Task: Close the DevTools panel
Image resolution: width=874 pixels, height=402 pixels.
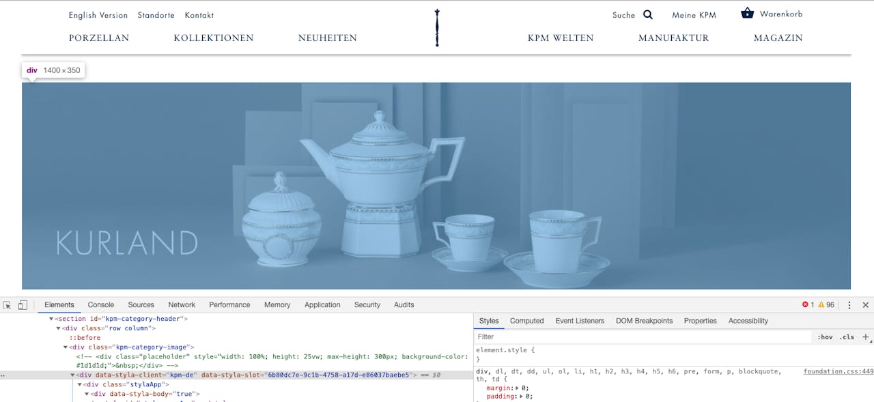Action: click(866, 305)
